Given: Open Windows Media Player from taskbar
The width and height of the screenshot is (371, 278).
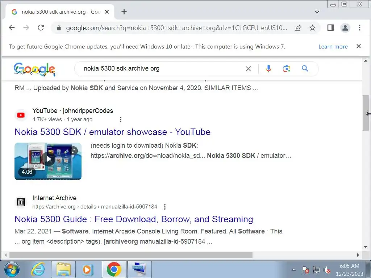Looking at the screenshot, I should [87, 269].
